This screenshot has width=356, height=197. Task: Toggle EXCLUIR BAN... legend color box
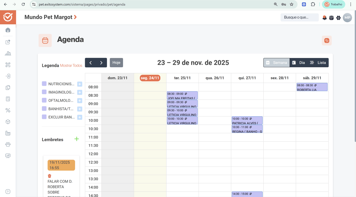click(44, 117)
